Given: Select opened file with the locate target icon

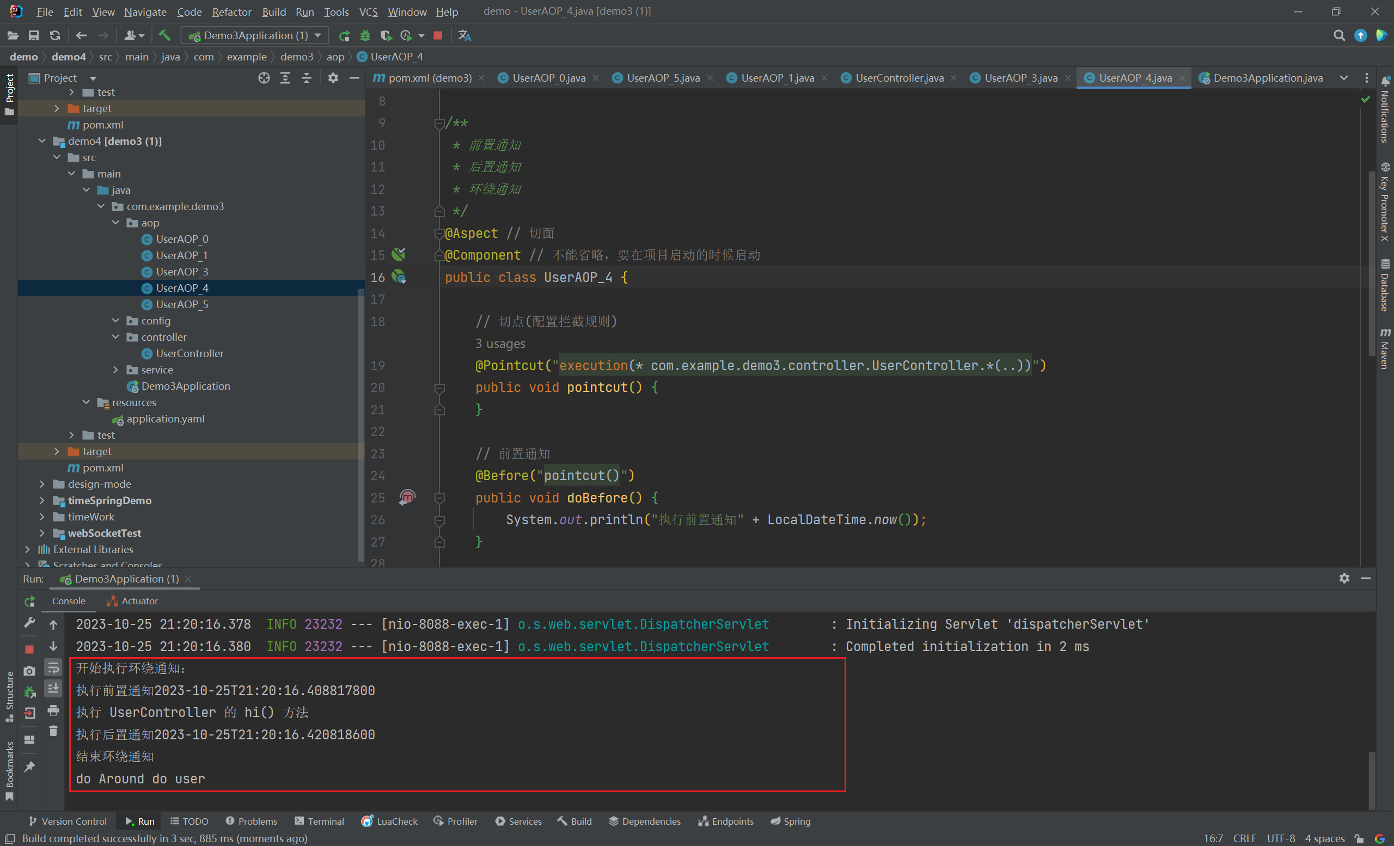Looking at the screenshot, I should coord(264,78).
